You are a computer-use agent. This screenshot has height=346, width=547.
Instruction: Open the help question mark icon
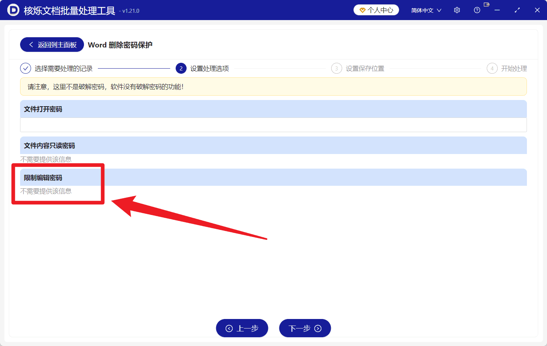pyautogui.click(x=477, y=10)
